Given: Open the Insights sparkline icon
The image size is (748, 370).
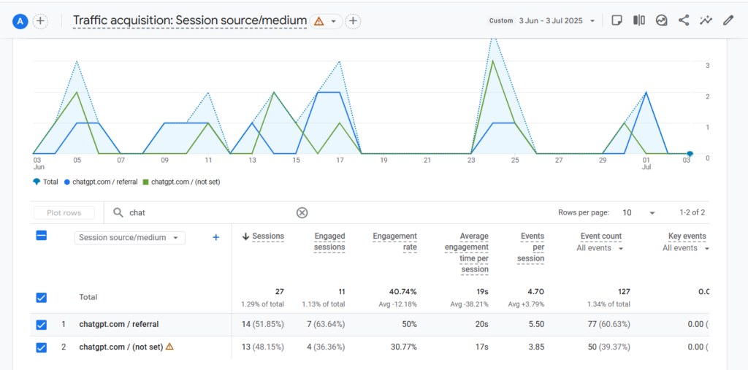Looking at the screenshot, I should [x=706, y=20].
